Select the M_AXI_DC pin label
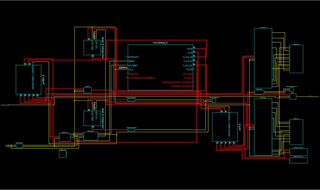The image size is (320, 190). (x=187, y=66)
